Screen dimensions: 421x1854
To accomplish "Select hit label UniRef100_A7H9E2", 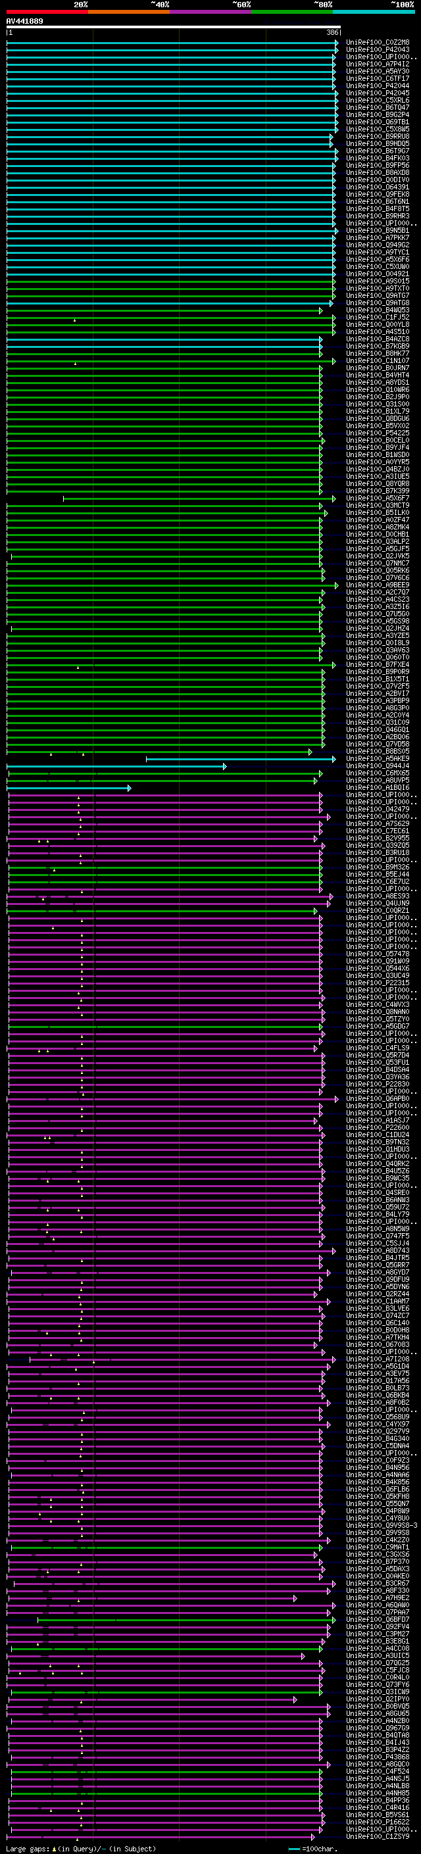I will (x=378, y=1597).
